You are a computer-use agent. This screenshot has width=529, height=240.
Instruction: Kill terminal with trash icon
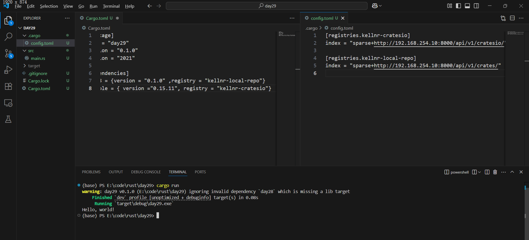pos(495,172)
